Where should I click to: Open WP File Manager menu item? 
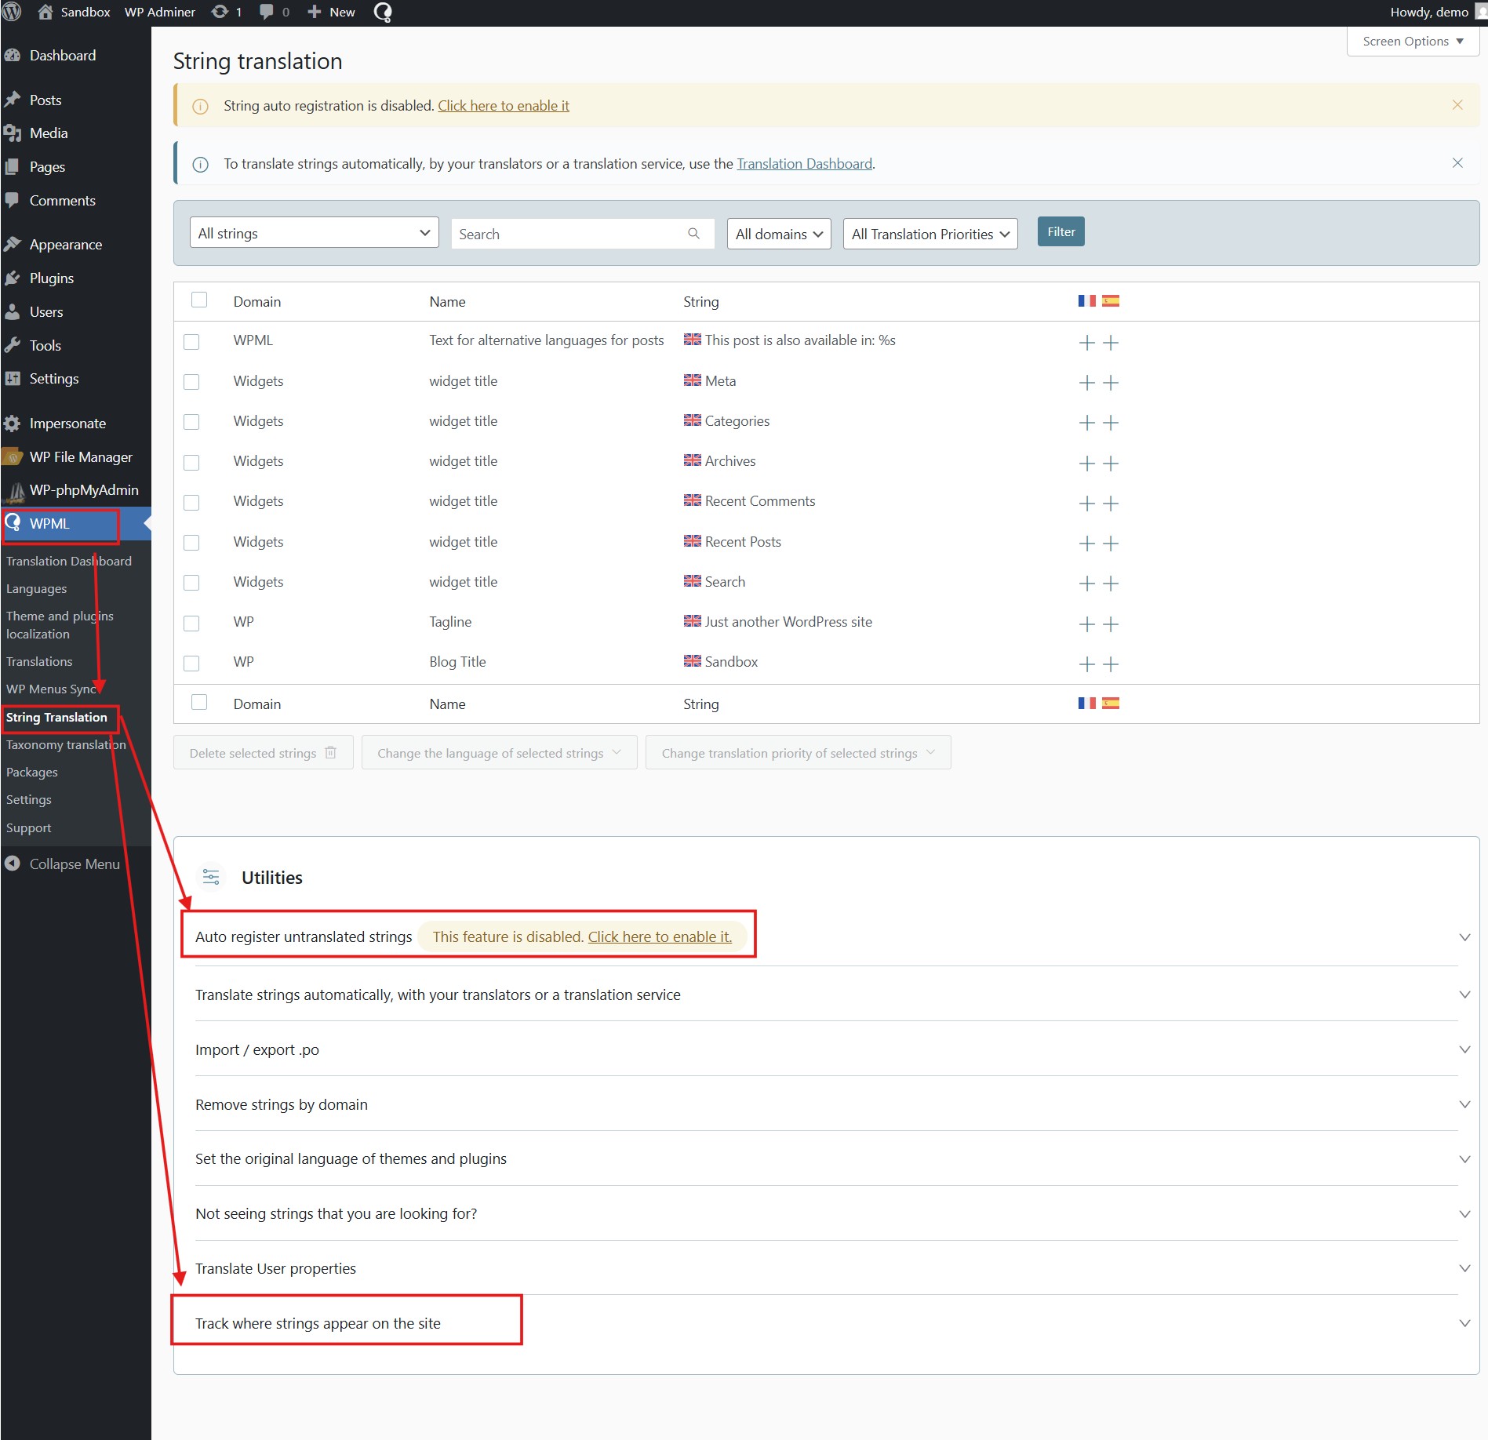tap(81, 457)
